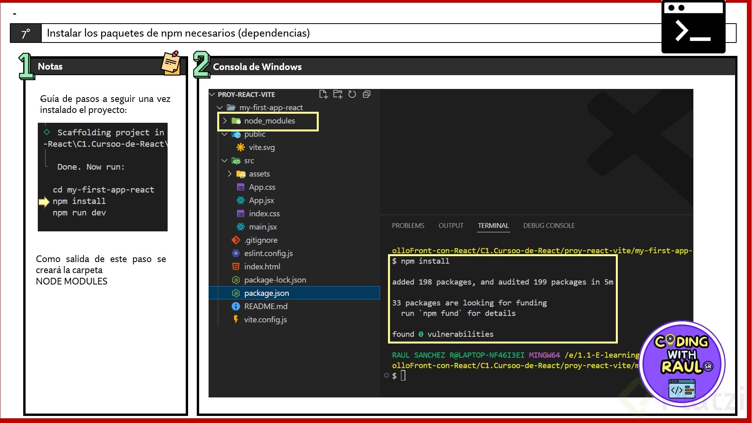Image resolution: width=752 pixels, height=423 pixels.
Task: Click the Node icon beside package-lock.json
Action: point(236,280)
